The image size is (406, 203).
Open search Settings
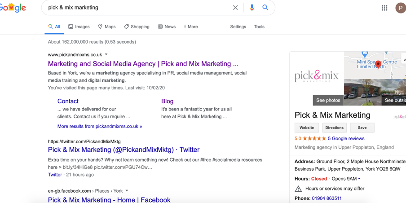click(238, 26)
